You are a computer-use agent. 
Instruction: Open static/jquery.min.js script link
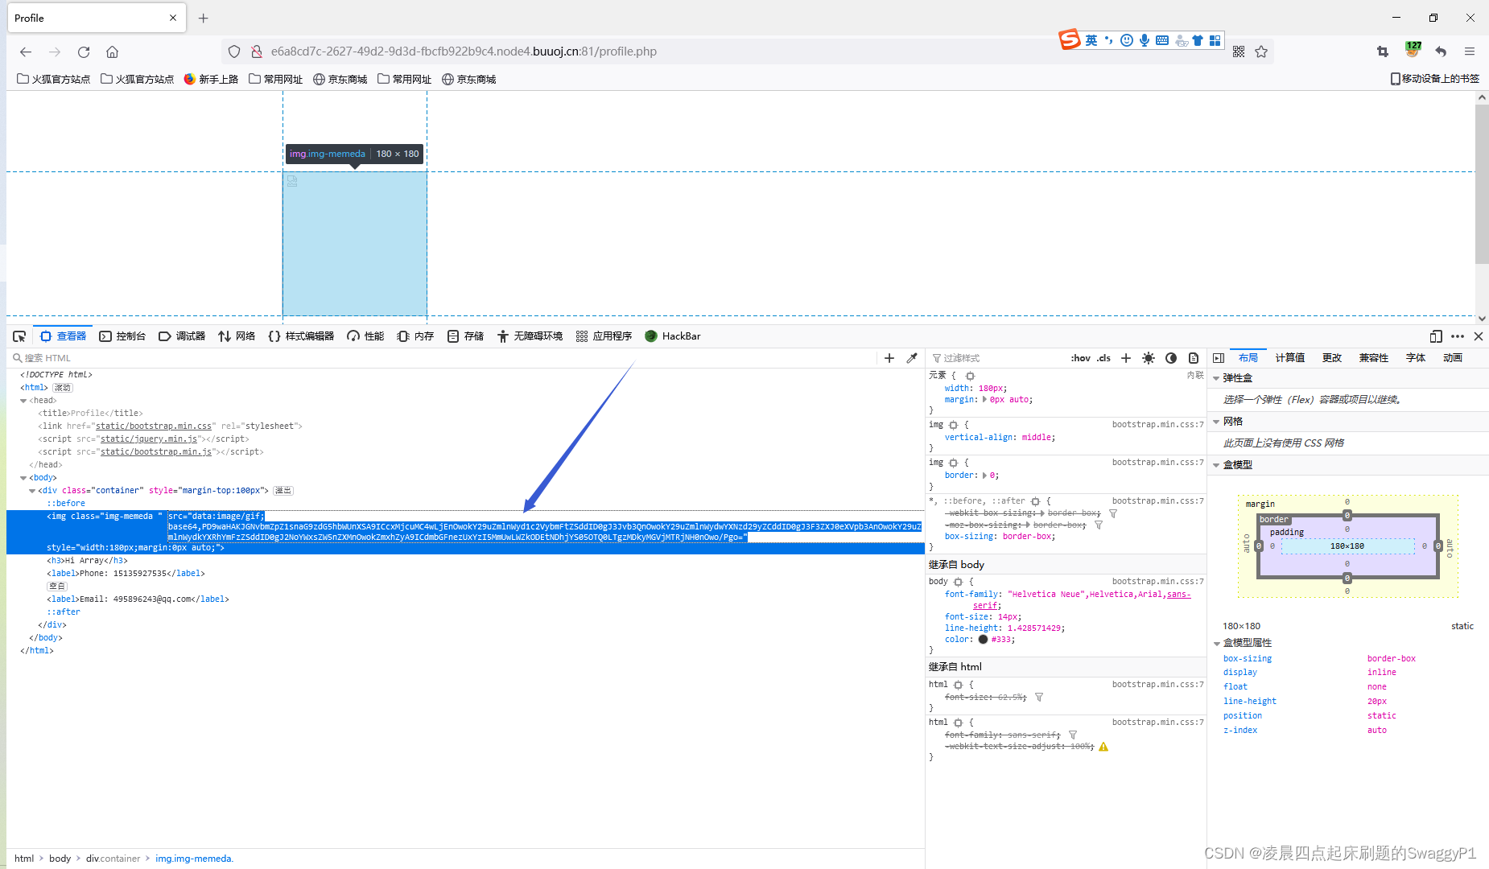pos(149,439)
